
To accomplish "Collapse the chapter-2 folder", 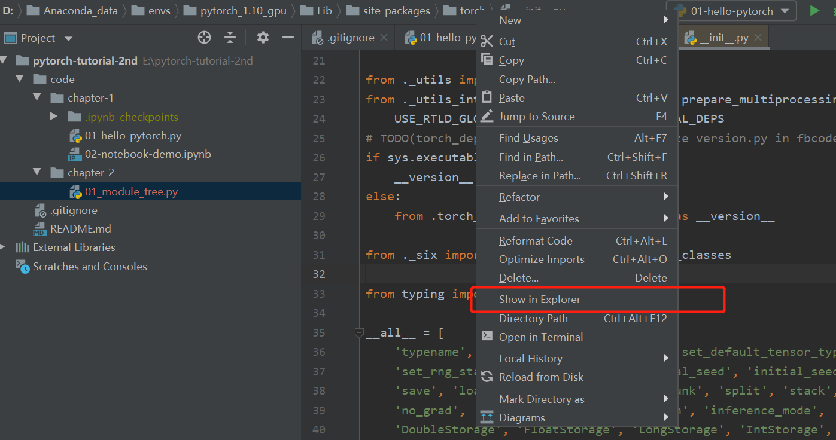I will 37,172.
